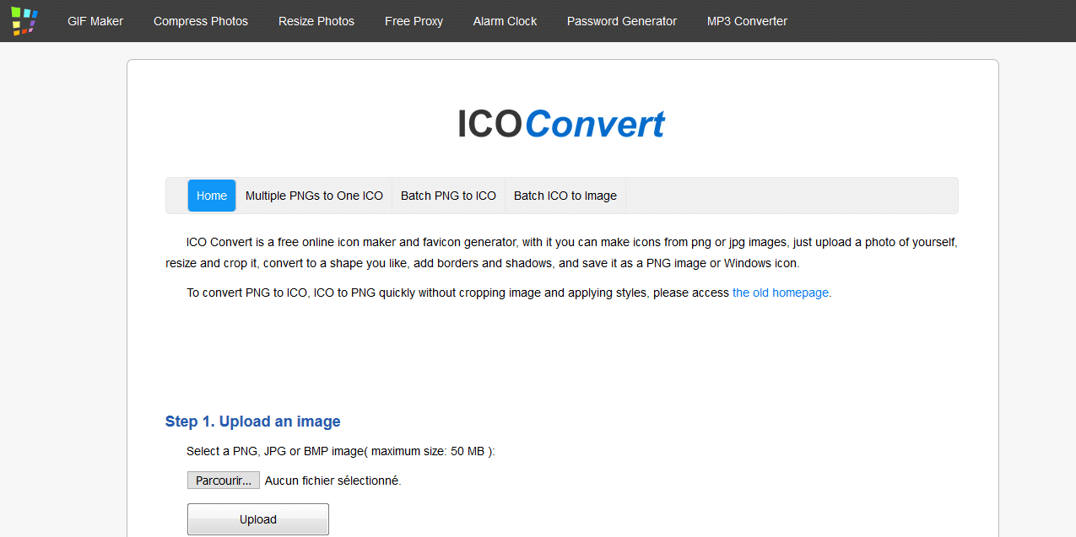Open the GIF Maker page

[x=95, y=21]
